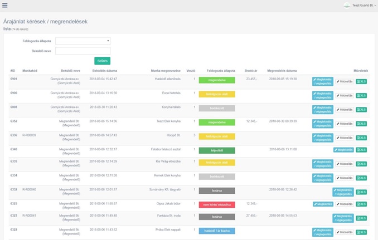Open Megtekintés / véglegesítés for order 6901
Viewport: 378px width, 240px height.
(322, 82)
